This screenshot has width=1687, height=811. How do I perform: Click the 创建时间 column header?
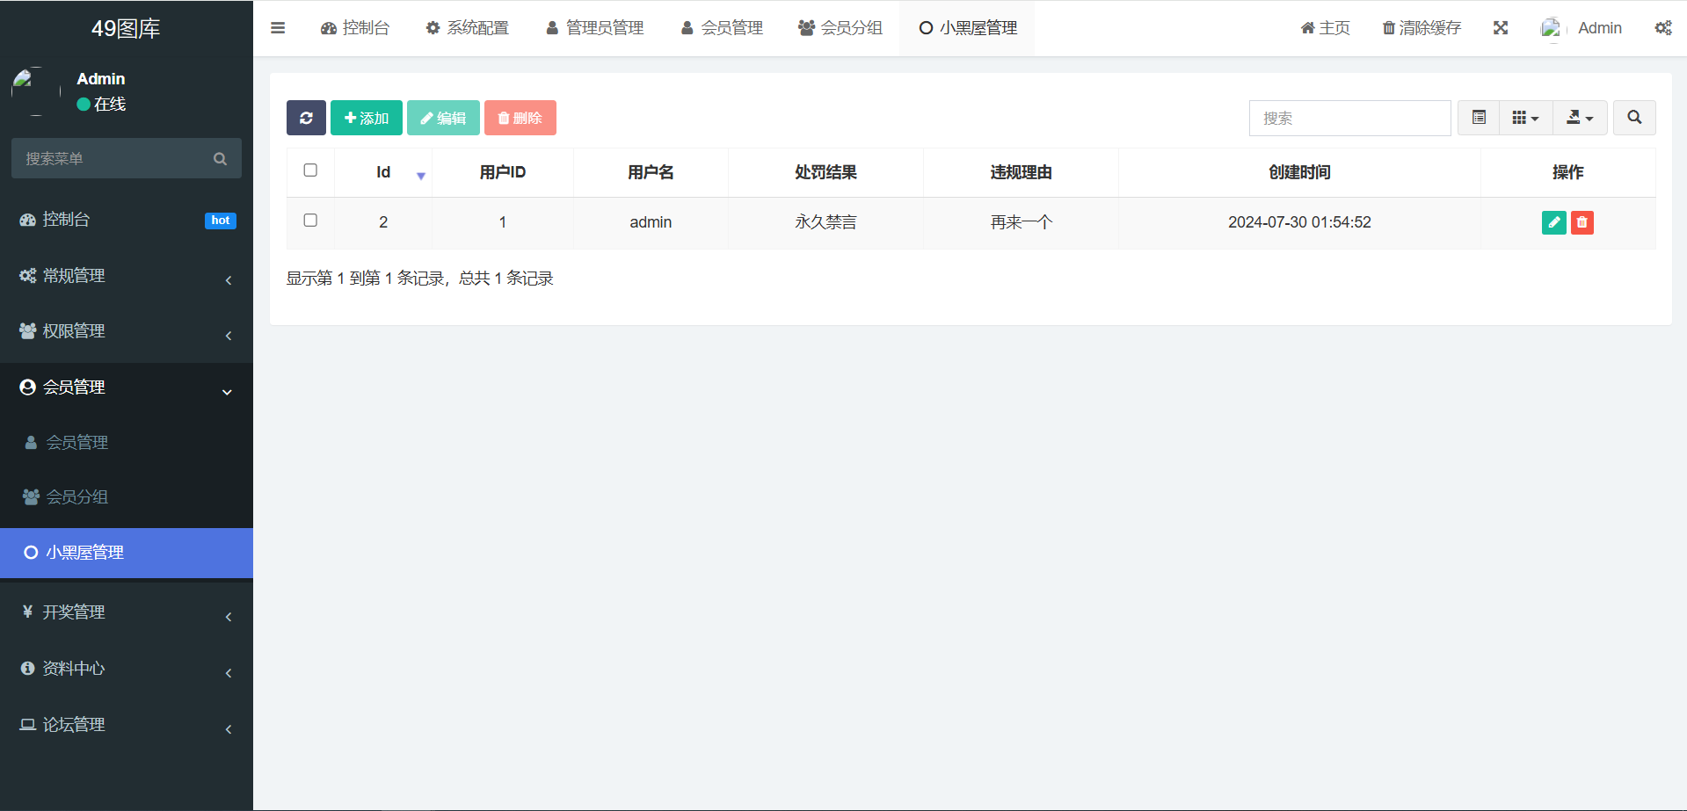1299,172
